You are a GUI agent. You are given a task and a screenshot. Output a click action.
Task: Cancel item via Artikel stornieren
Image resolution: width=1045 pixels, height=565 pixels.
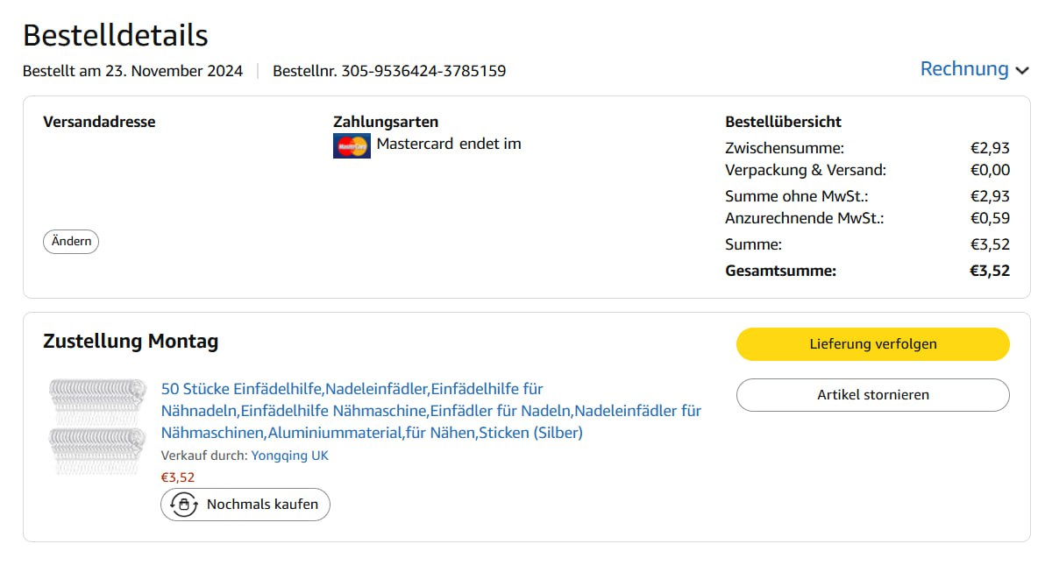[x=872, y=395]
